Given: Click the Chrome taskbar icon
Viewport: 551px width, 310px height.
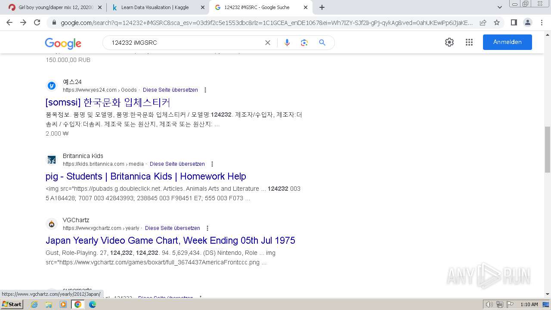Looking at the screenshot, I should (x=78, y=304).
